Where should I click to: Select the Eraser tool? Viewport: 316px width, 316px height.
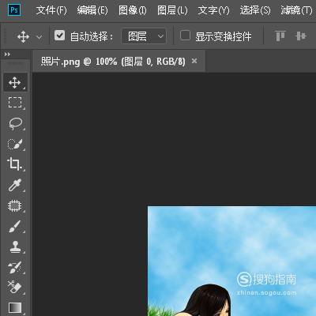pos(15,288)
